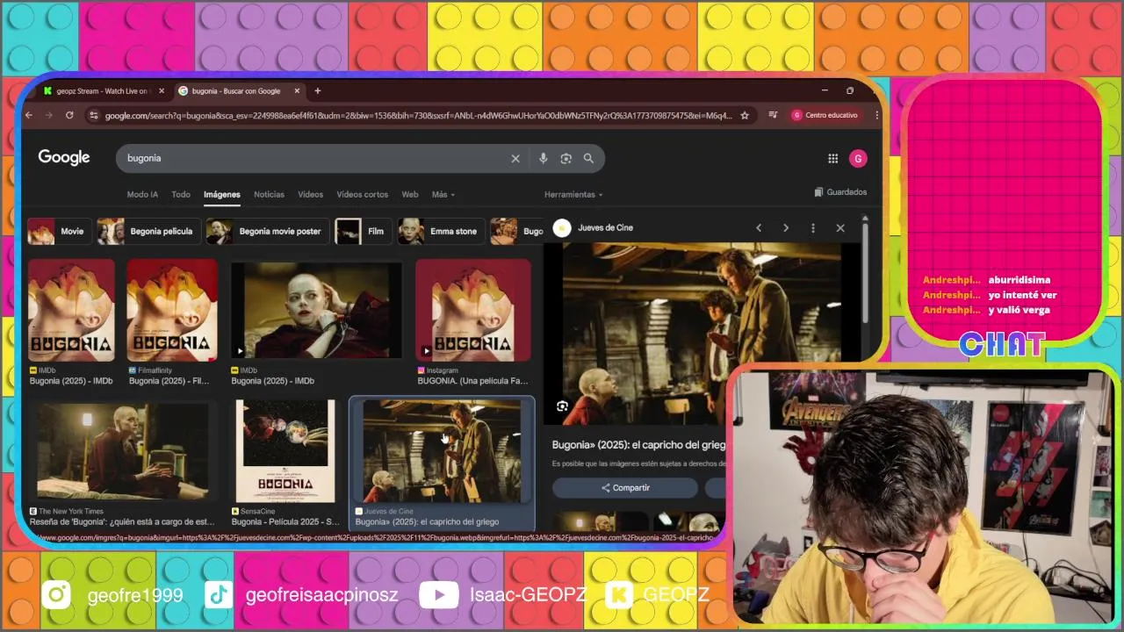Open the Bugonia (2025) capricho title link

pos(638,445)
